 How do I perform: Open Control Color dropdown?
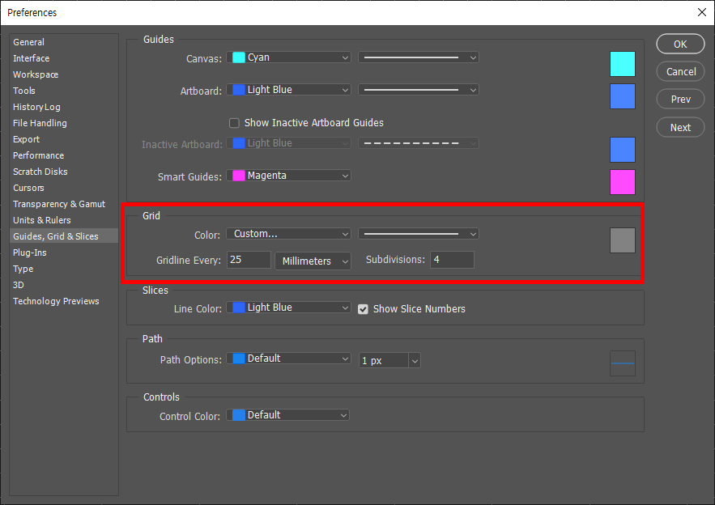288,415
